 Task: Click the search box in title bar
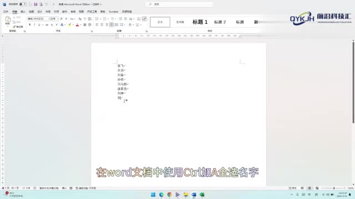tap(180, 4)
